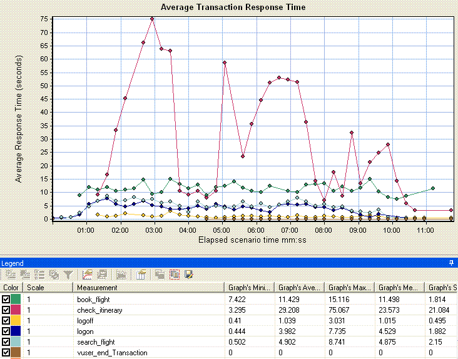This screenshot has width=458, height=359.
Task: Click the pink check_itinerary color swatch
Action: 17,310
